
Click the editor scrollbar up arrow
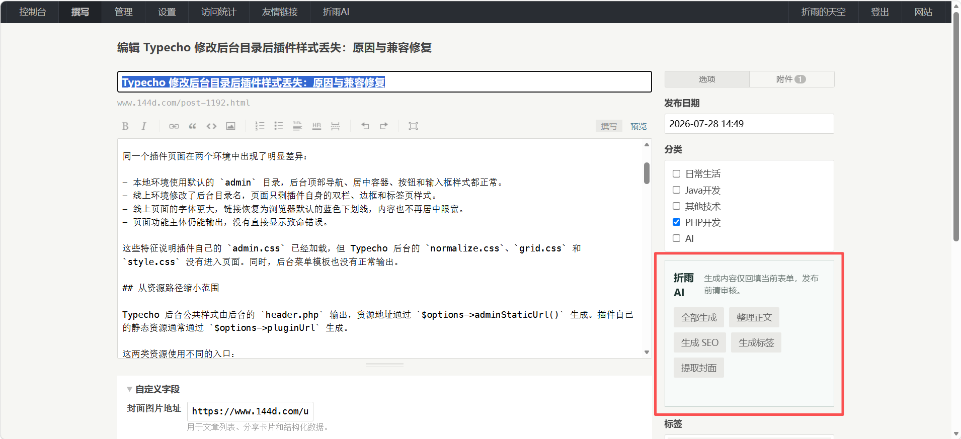pos(647,145)
